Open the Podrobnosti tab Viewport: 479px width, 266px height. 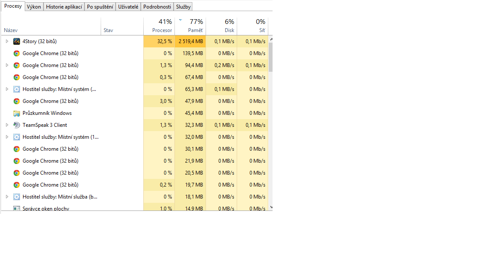pos(157,7)
